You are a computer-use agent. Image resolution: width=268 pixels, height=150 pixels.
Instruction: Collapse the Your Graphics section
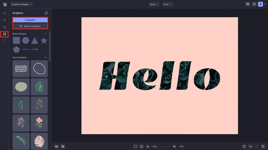click(x=46, y=58)
